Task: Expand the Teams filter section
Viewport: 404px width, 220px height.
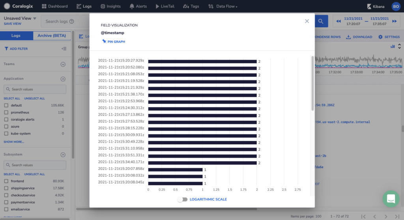Action: [x=63, y=64]
